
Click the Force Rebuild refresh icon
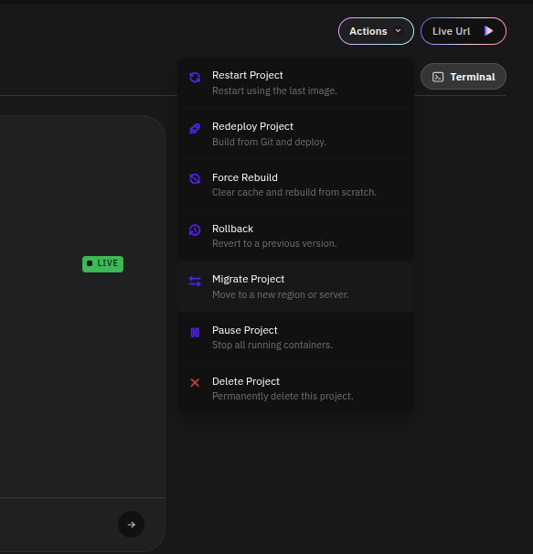tap(195, 179)
